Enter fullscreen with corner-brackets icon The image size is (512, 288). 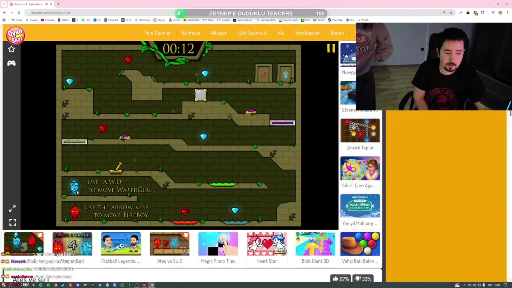coord(12,222)
